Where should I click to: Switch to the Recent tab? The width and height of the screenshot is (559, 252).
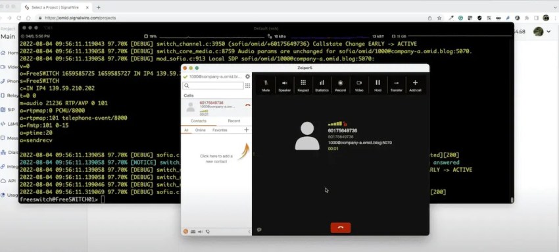[x=234, y=121]
